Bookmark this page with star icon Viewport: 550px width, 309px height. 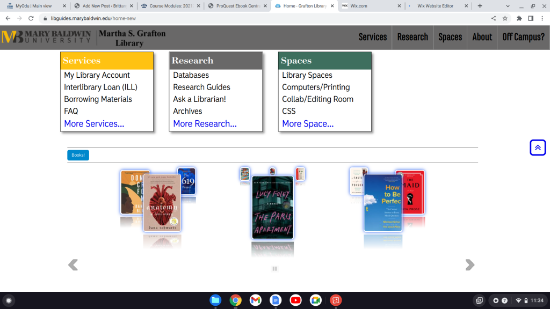tap(505, 18)
